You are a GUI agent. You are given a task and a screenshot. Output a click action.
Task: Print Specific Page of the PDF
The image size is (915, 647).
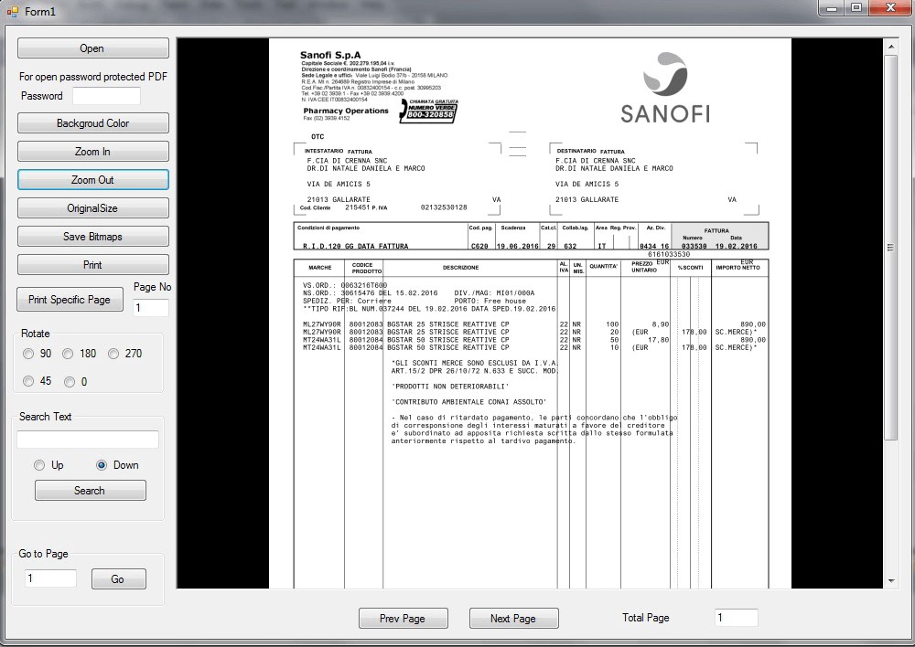(x=70, y=299)
